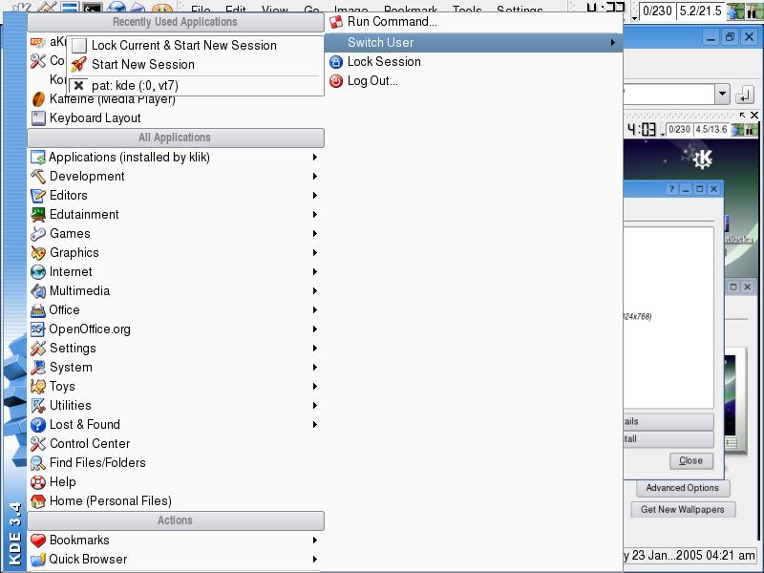
Task: Click the Help lifebuoy icon
Action: pos(38,482)
